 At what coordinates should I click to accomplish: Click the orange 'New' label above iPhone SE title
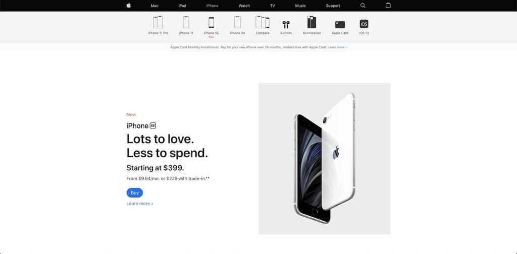(x=131, y=114)
